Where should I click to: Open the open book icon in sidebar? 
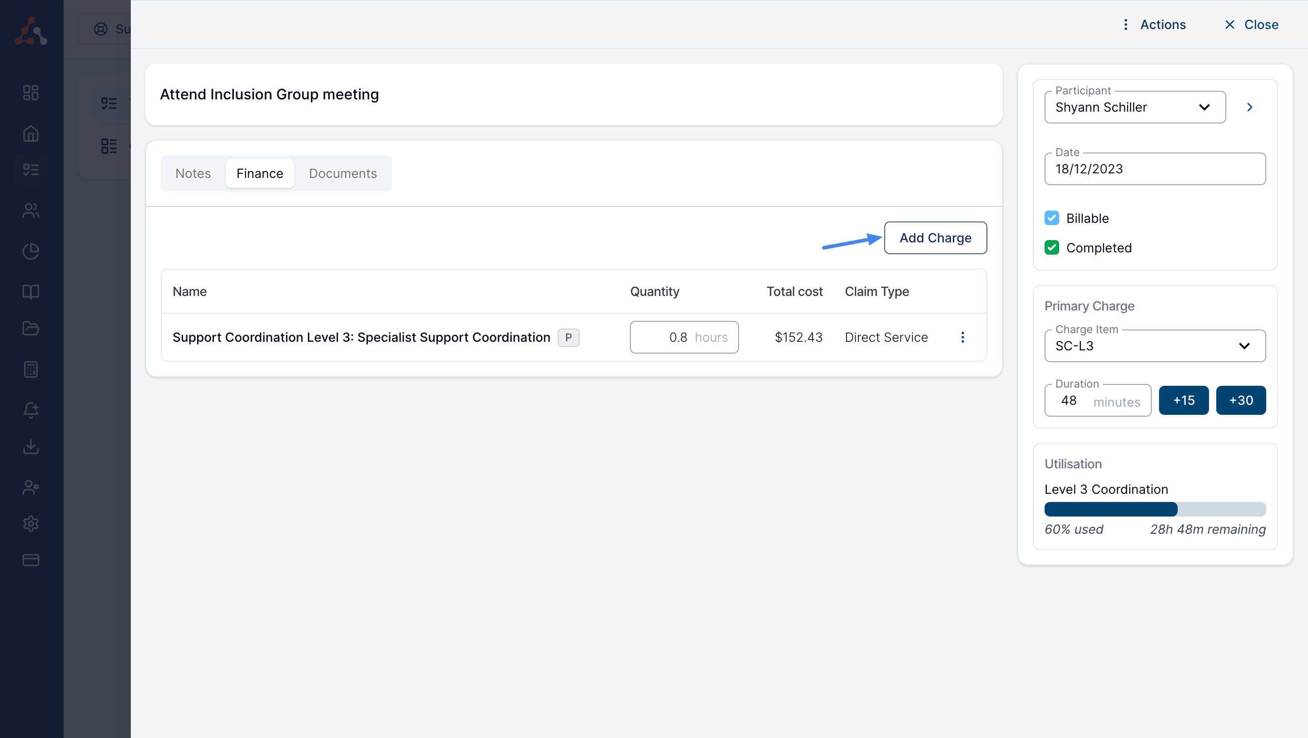31,292
